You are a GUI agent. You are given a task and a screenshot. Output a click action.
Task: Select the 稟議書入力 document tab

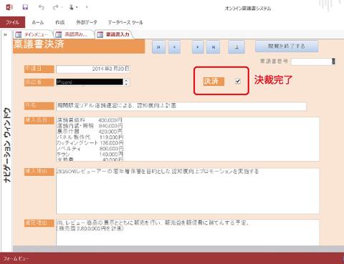pyautogui.click(x=114, y=34)
